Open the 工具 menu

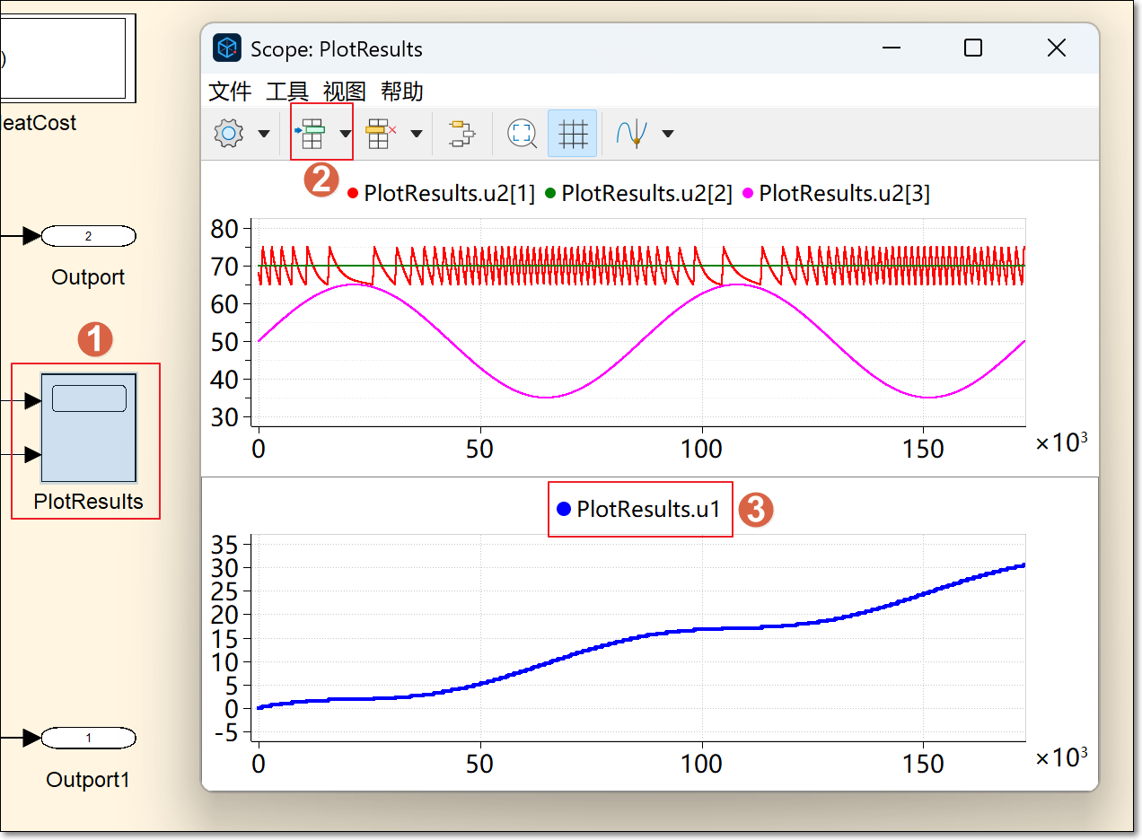click(287, 92)
